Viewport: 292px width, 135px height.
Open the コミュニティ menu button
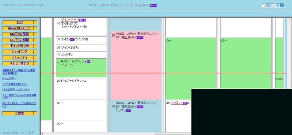20,58
